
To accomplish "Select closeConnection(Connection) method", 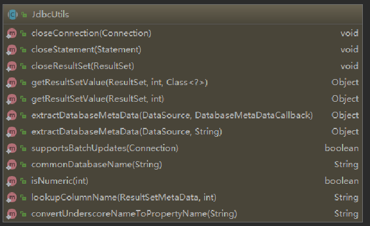I will click(91, 33).
